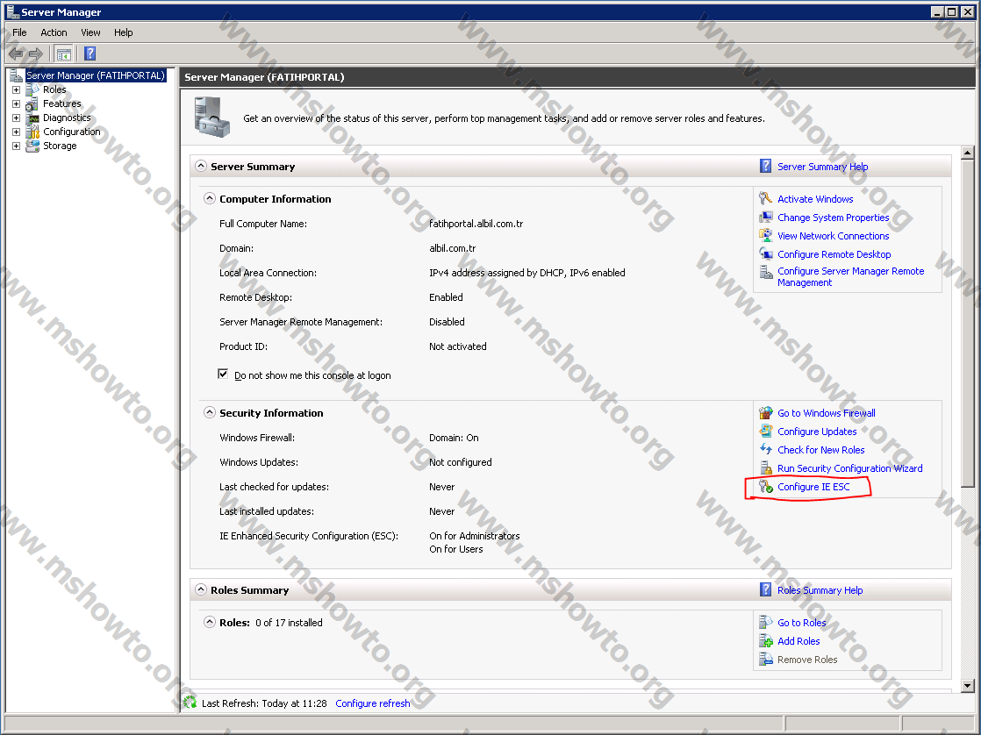This screenshot has height=735, width=981.
Task: Click the Security Configuration Wizard icon
Action: click(x=766, y=467)
